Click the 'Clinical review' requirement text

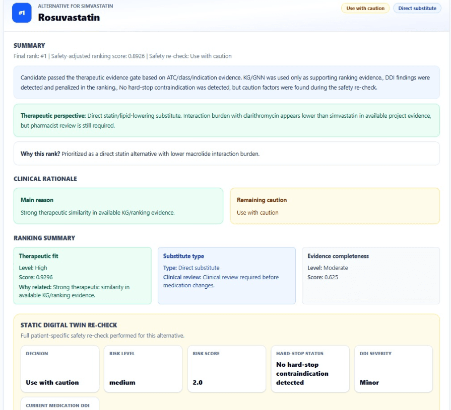pyautogui.click(x=221, y=281)
